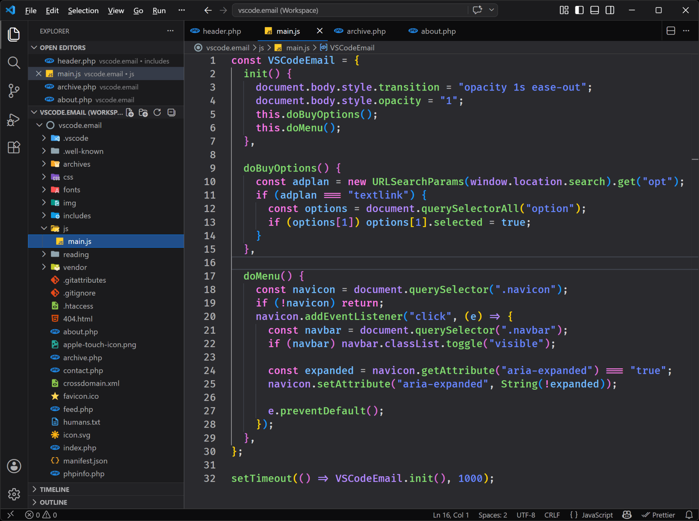Open the Copilot chat dropdown arrow
This screenshot has height=521, width=699.
click(491, 10)
